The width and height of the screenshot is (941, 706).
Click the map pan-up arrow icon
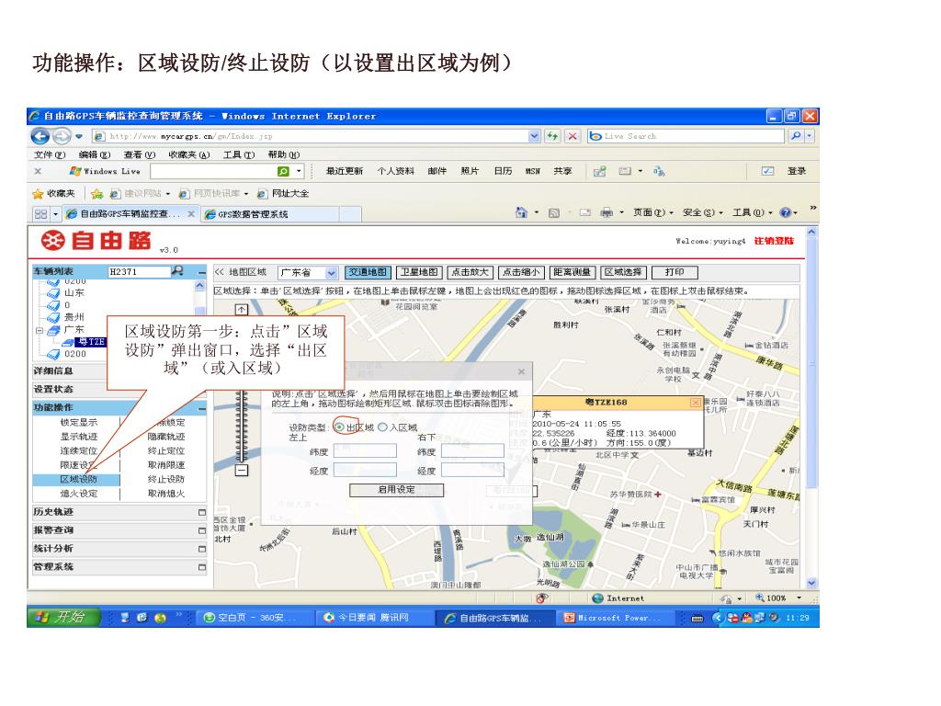tap(242, 310)
